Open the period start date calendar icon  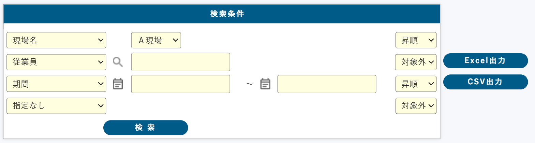coord(118,84)
